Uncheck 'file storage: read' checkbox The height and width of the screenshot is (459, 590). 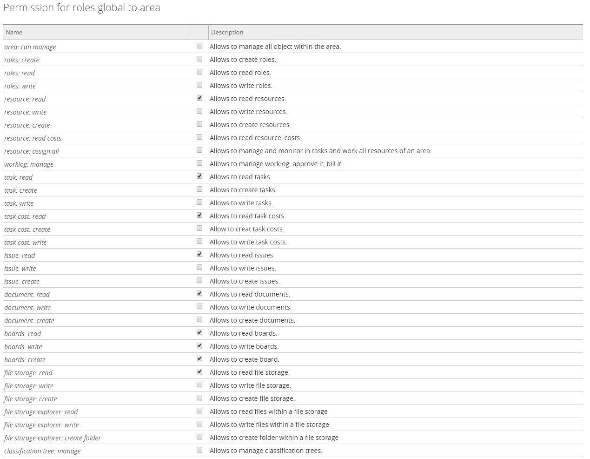click(199, 372)
